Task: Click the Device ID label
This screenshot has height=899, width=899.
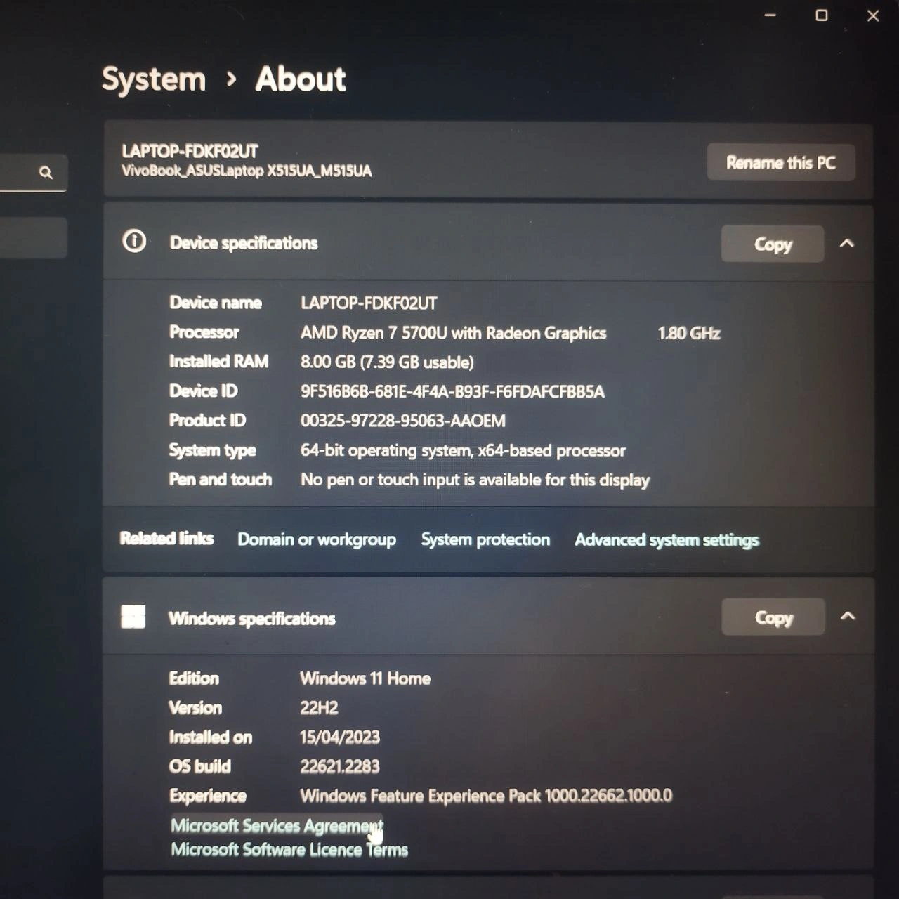Action: [204, 391]
